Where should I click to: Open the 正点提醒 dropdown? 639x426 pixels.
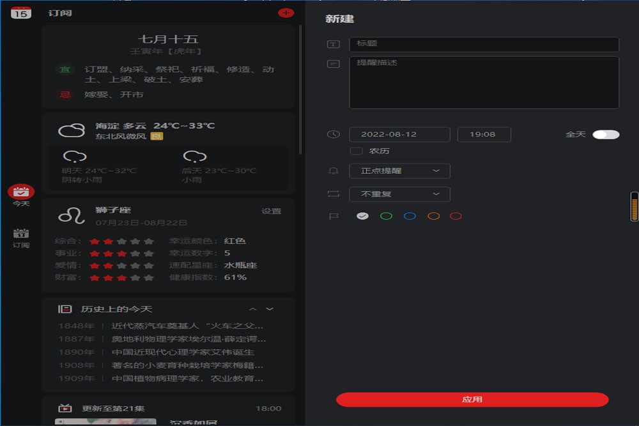400,171
